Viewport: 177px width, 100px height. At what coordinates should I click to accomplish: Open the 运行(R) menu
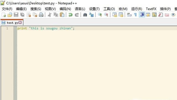137,9
